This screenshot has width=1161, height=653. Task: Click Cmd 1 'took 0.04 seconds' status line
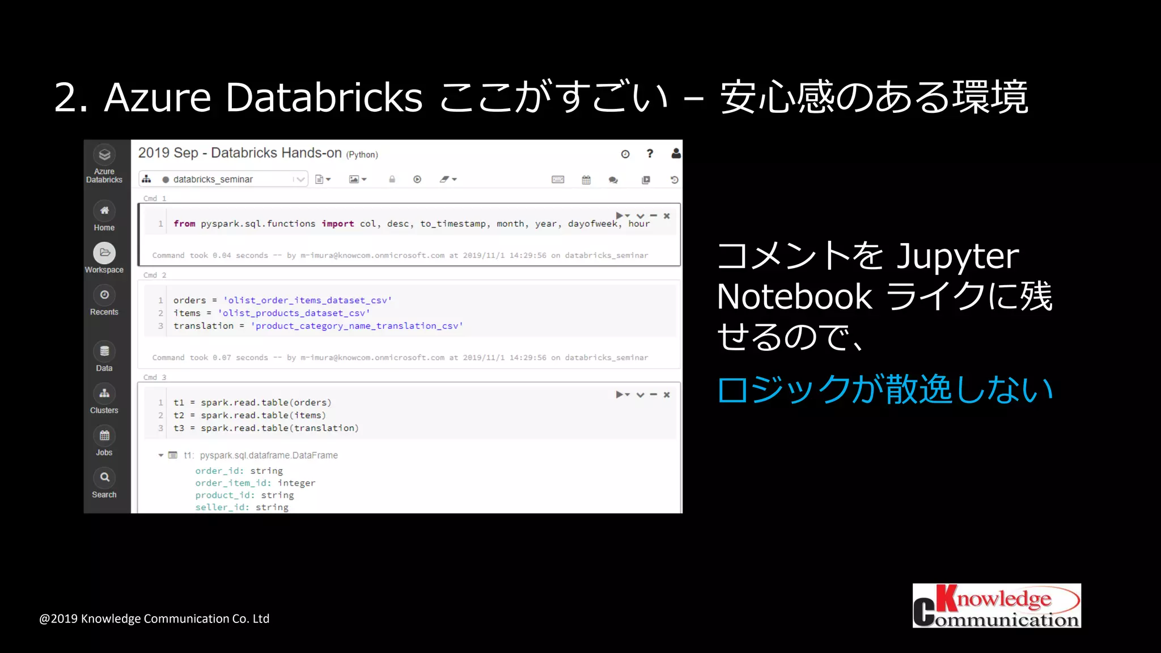[x=400, y=256]
